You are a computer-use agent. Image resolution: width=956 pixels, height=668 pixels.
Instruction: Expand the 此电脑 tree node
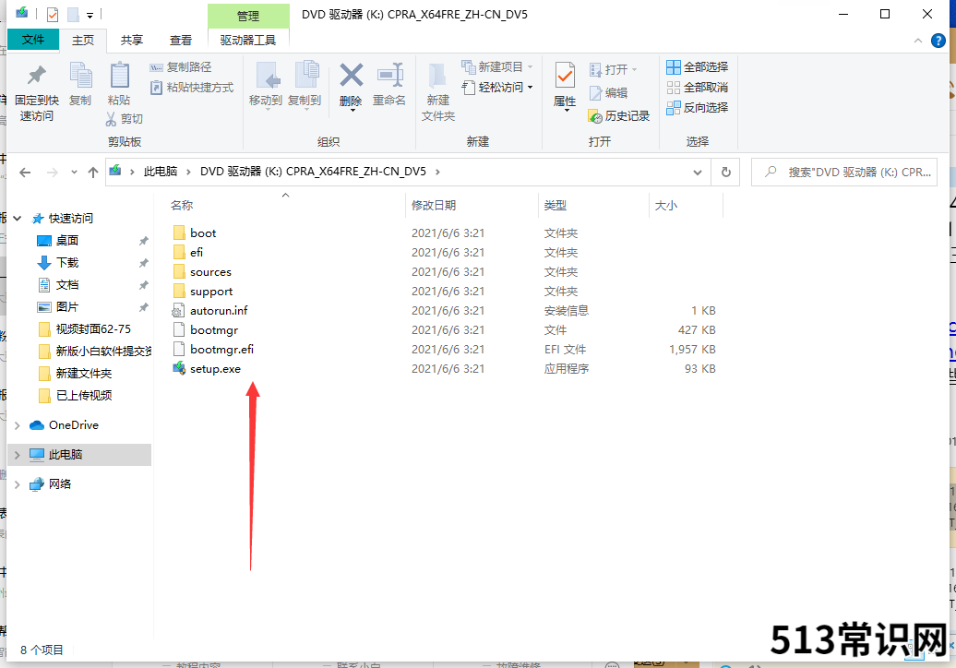(x=17, y=455)
